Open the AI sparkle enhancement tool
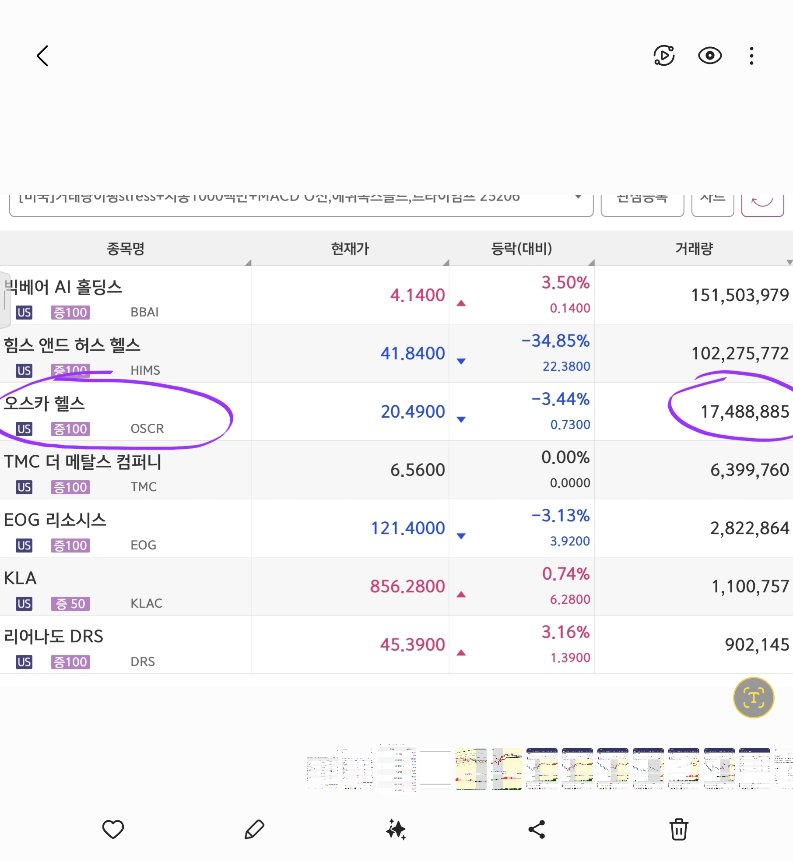793x862 pixels. [396, 829]
